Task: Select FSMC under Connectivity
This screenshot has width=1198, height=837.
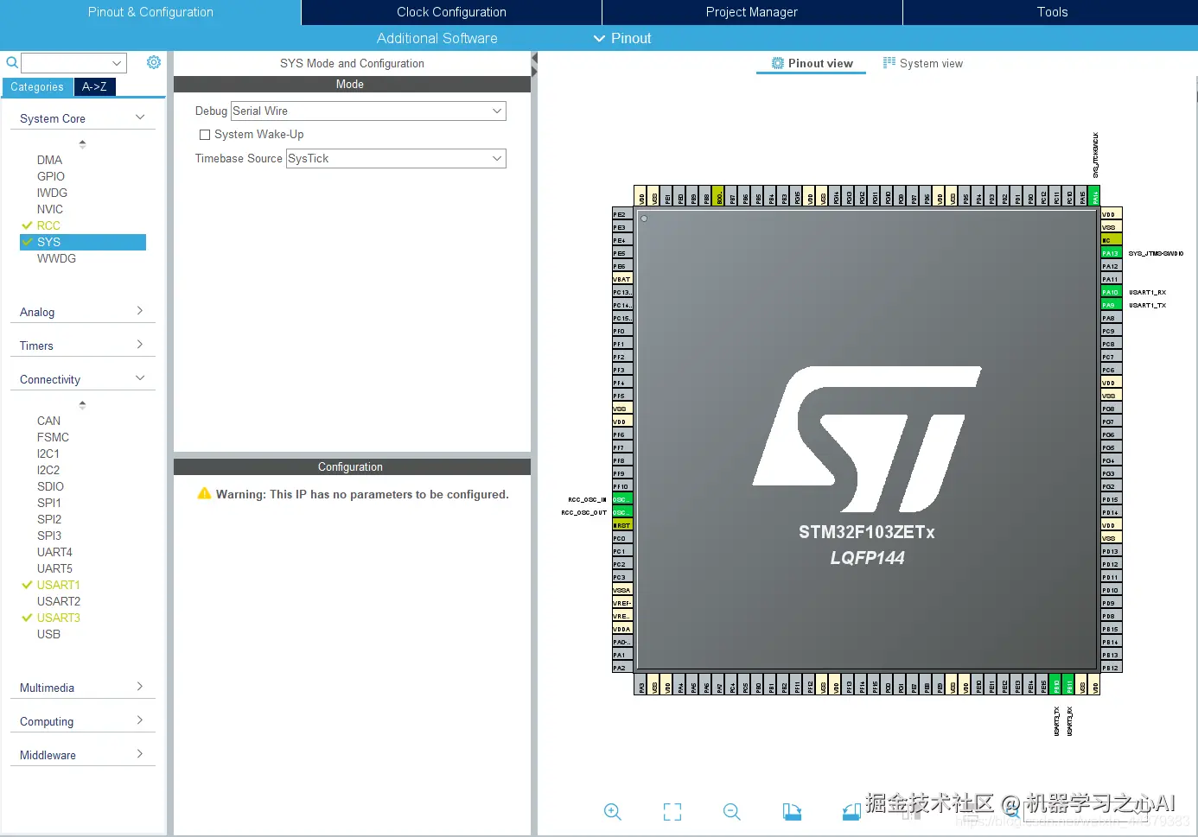Action: (x=53, y=437)
